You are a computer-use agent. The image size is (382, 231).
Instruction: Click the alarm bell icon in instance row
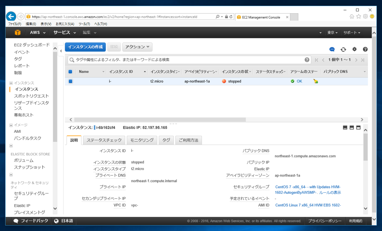(316, 81)
